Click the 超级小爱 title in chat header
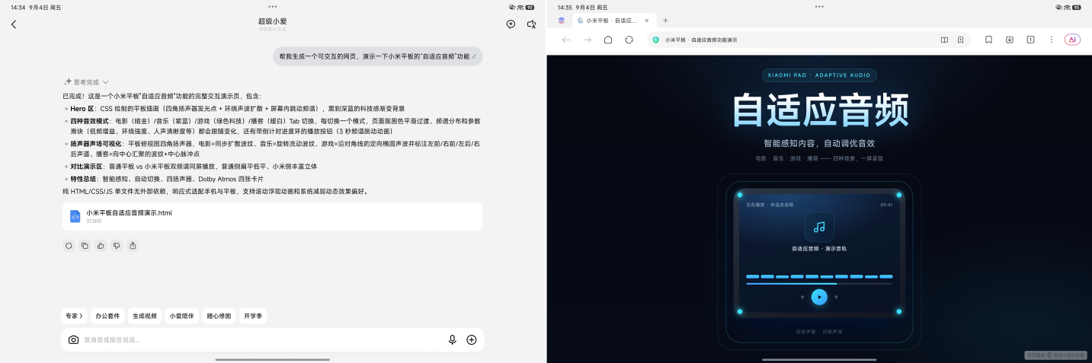Viewport: 1092px width, 363px height. click(273, 21)
